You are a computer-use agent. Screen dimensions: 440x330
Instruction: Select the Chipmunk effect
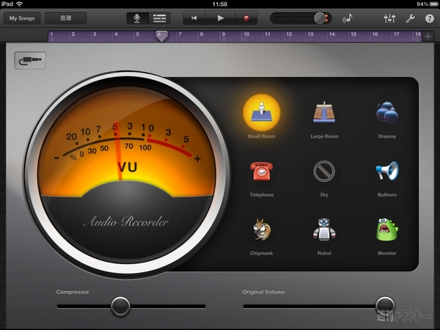261,233
